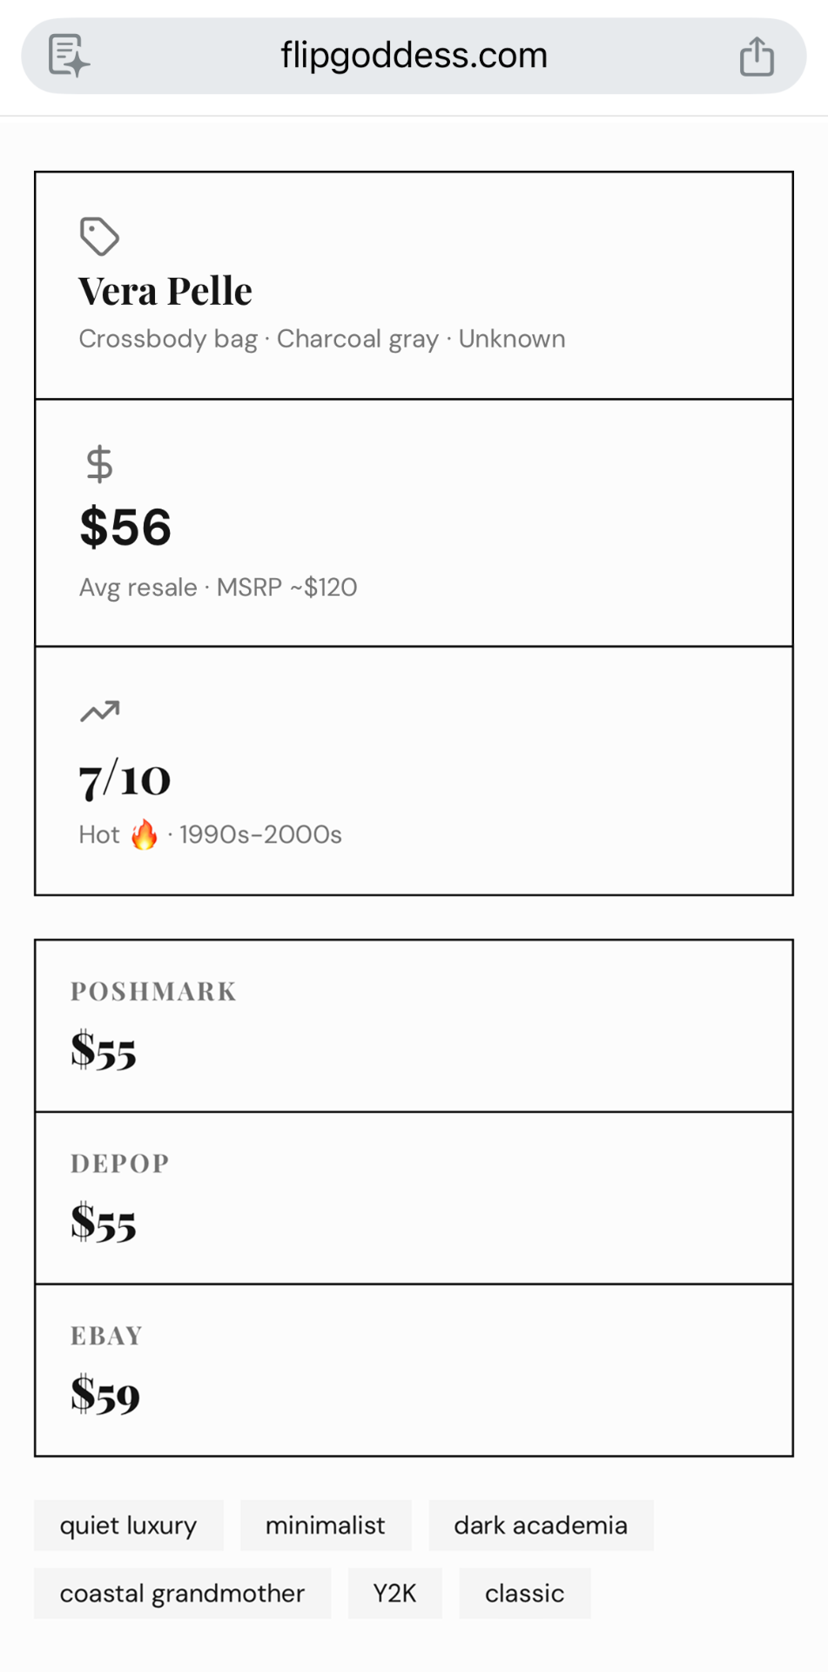This screenshot has width=828, height=1672.
Task: Select the classic tag
Action: (x=524, y=1594)
